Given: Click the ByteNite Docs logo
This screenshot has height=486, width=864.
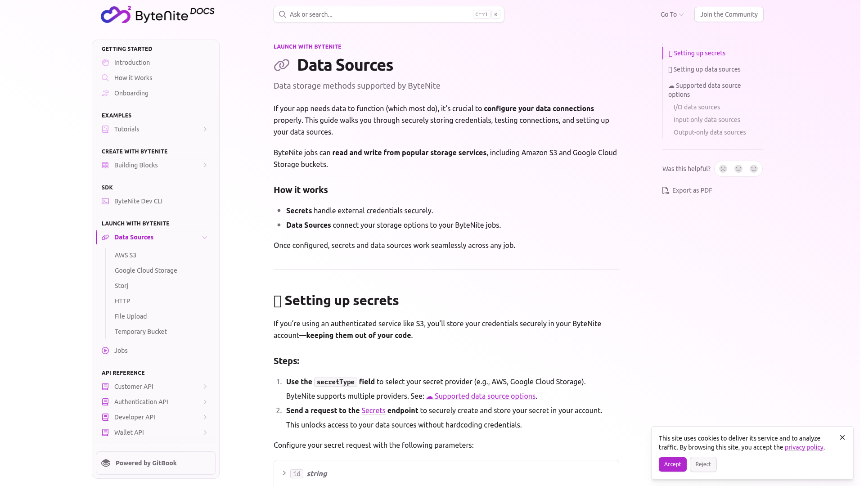Looking at the screenshot, I should tap(157, 14).
